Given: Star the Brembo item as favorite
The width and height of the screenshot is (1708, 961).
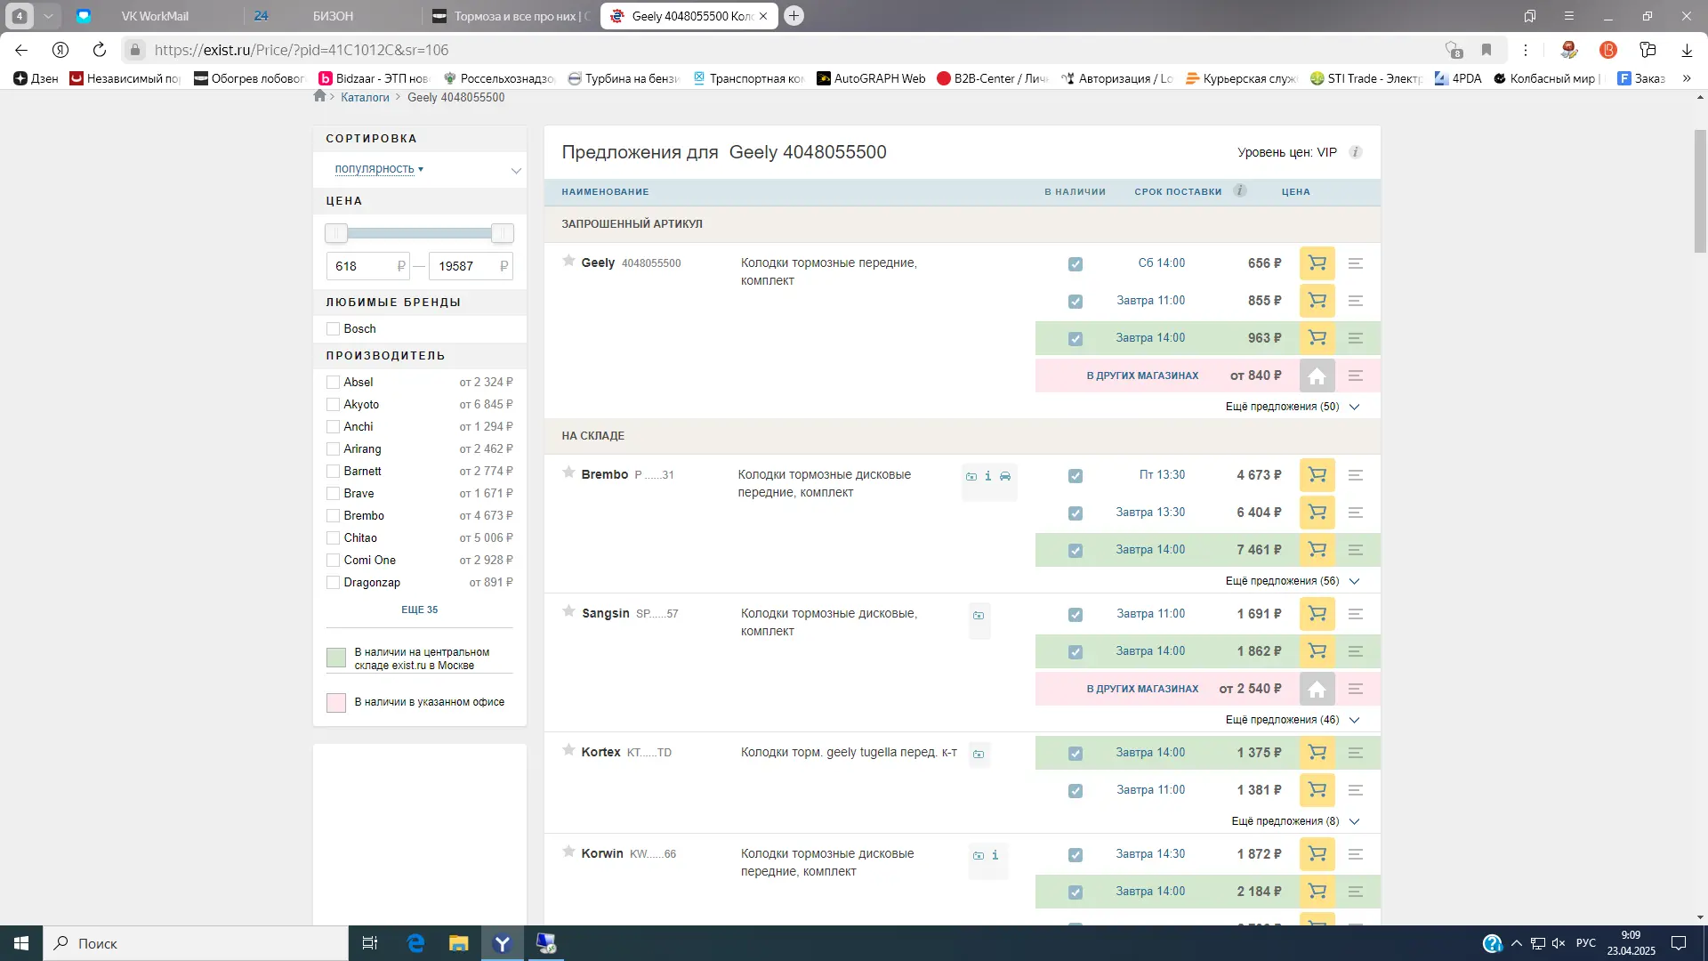Looking at the screenshot, I should point(568,472).
